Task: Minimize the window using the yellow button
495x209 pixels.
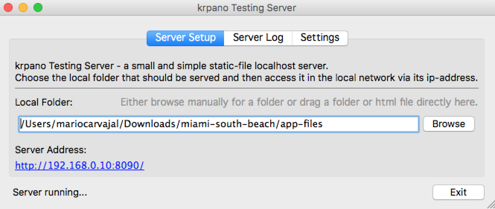Action: (23, 7)
